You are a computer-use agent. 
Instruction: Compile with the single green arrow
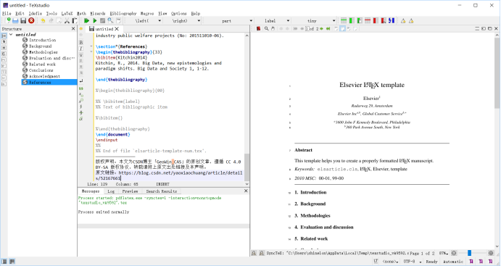point(94,21)
